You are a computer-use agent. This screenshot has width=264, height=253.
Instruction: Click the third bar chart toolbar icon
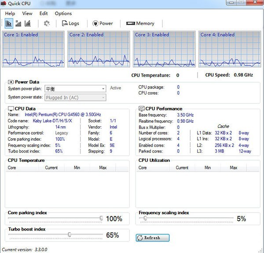tap(28, 23)
